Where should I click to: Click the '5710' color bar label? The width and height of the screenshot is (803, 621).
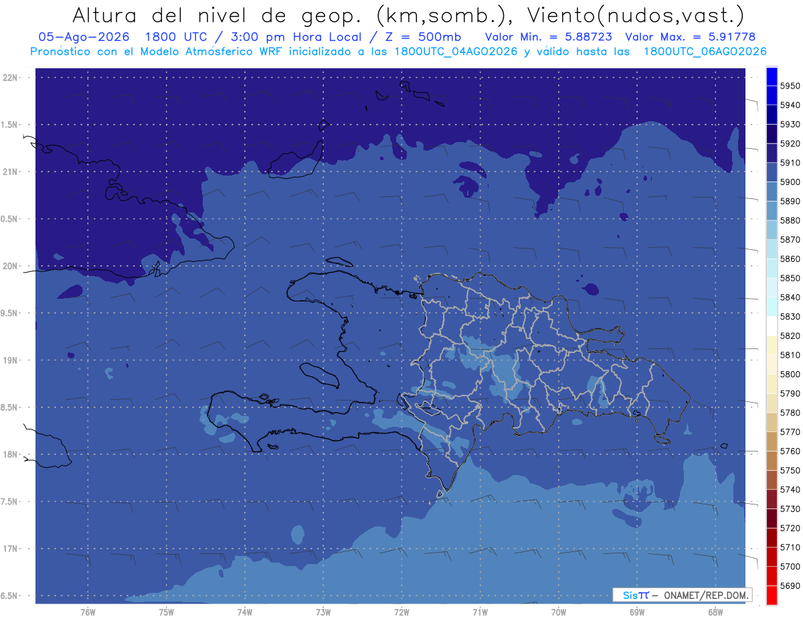click(x=790, y=547)
